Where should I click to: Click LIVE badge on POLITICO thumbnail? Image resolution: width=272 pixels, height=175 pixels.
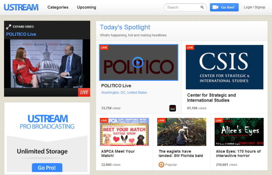click(x=104, y=48)
